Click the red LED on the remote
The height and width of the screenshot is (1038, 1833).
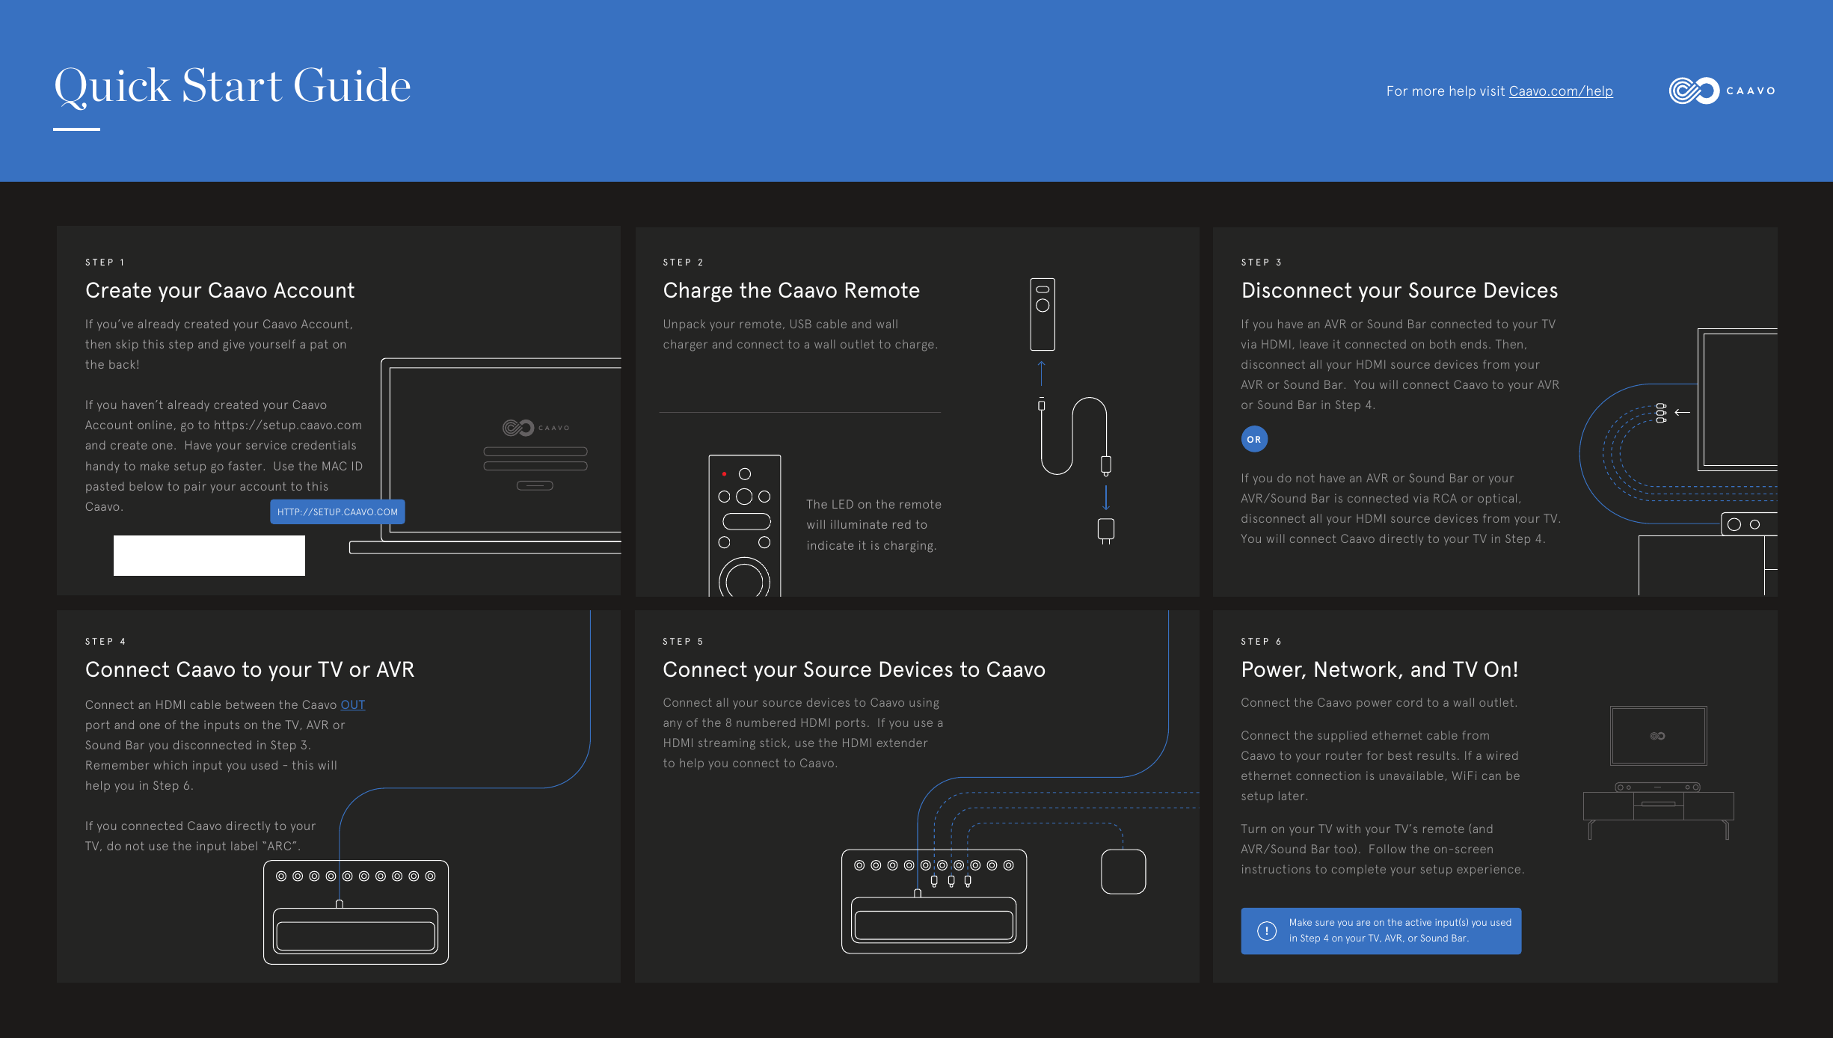(x=724, y=474)
